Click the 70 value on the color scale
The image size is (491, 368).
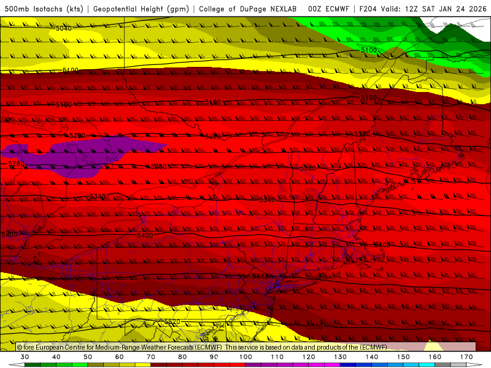coord(151,357)
